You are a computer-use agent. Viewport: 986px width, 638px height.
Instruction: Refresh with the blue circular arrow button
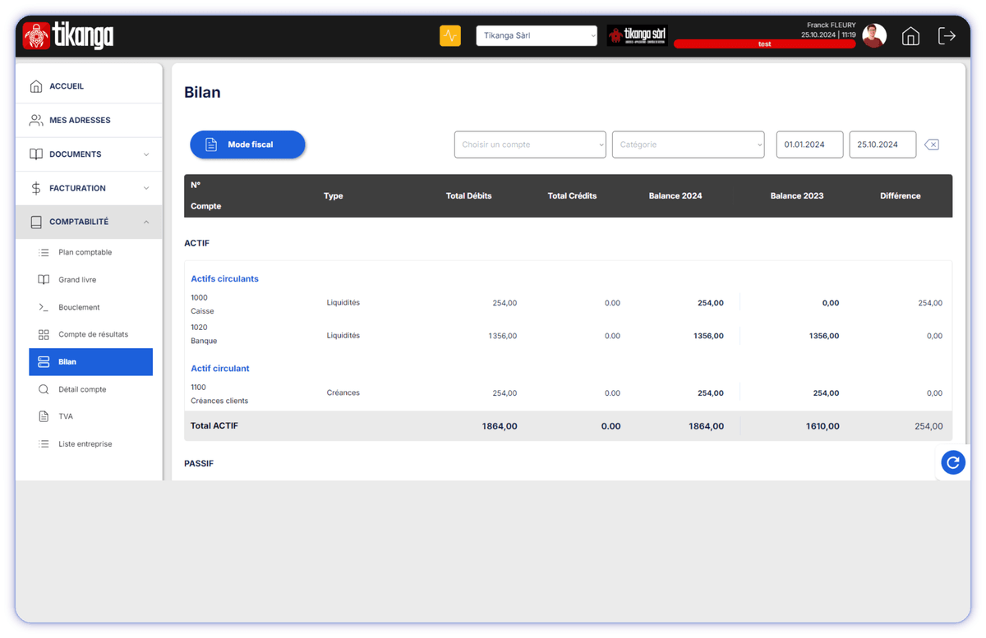click(953, 463)
